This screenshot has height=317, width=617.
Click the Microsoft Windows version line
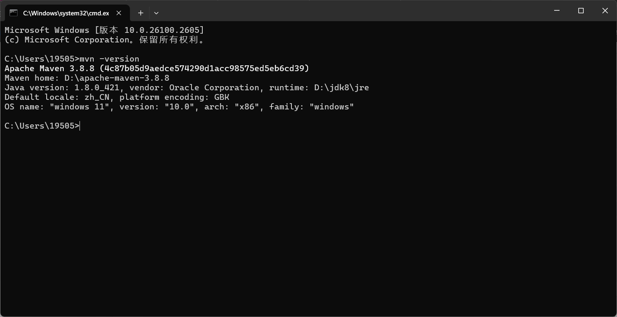point(104,30)
